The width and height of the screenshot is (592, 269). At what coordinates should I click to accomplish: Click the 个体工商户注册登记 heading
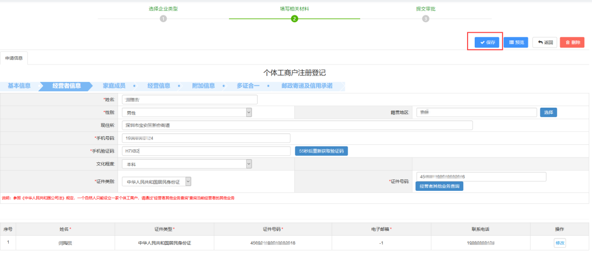(x=294, y=73)
